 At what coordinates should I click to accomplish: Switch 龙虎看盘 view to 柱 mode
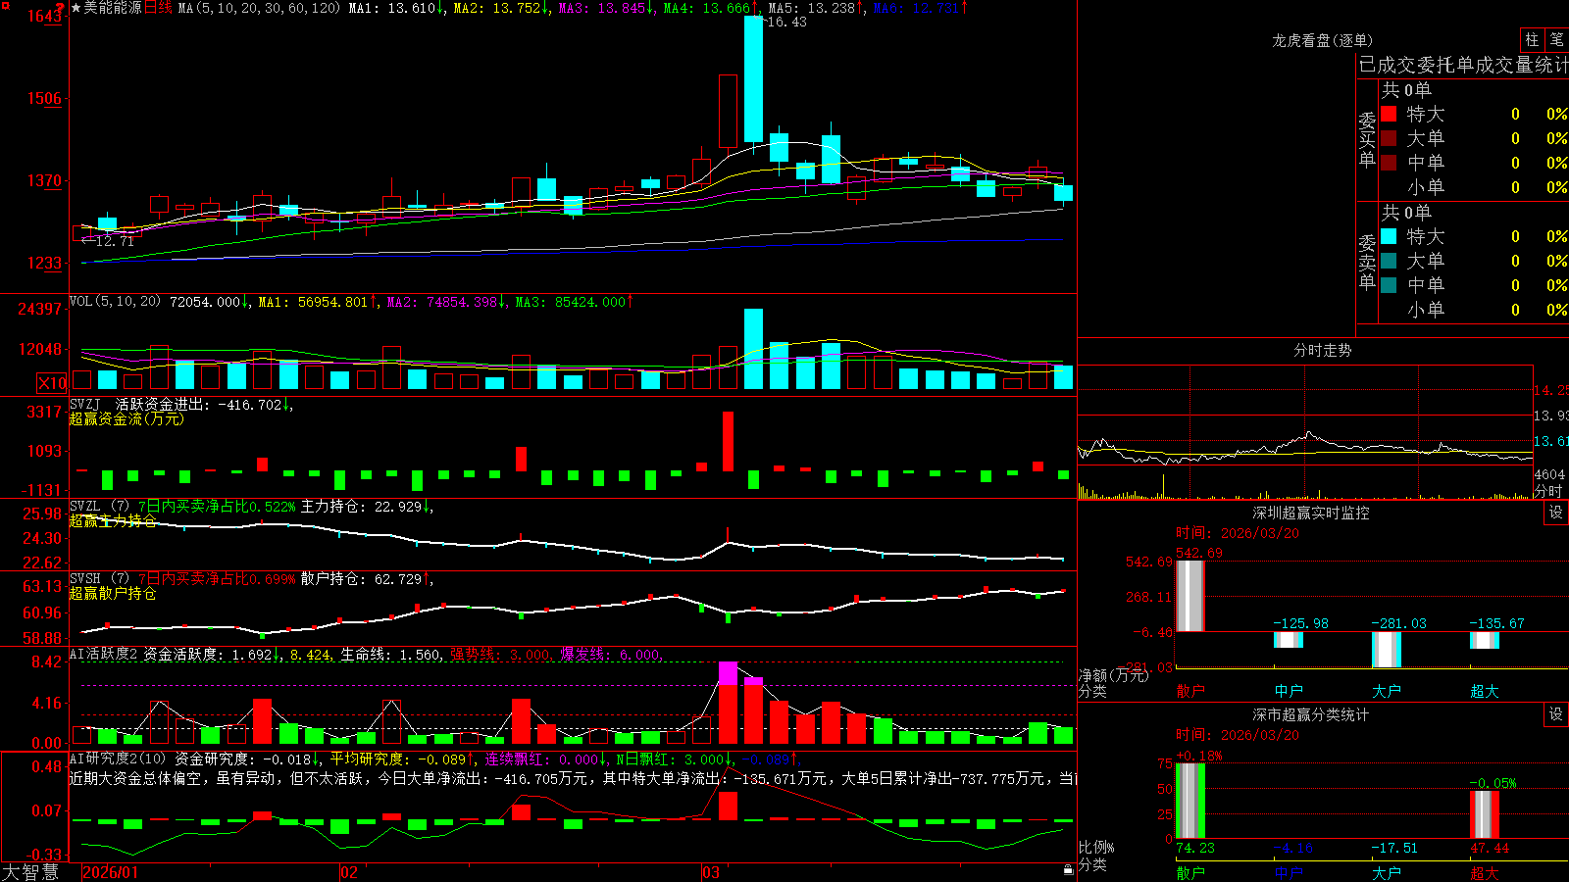(1532, 39)
